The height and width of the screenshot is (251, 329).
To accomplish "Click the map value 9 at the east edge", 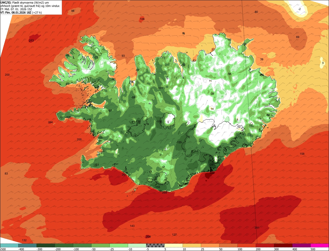I will (x=323, y=63).
